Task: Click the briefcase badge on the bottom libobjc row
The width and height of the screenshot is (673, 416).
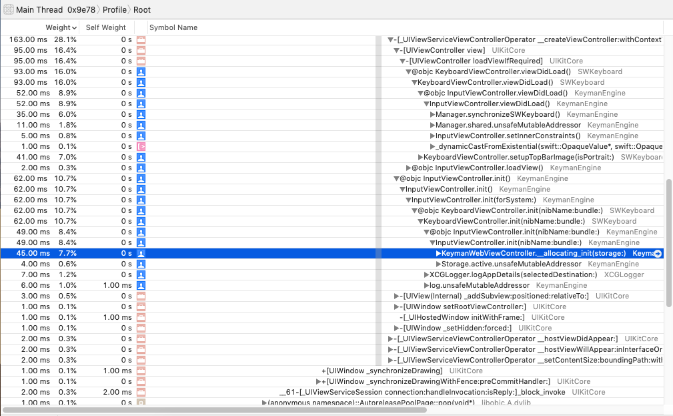Action: tap(140, 403)
